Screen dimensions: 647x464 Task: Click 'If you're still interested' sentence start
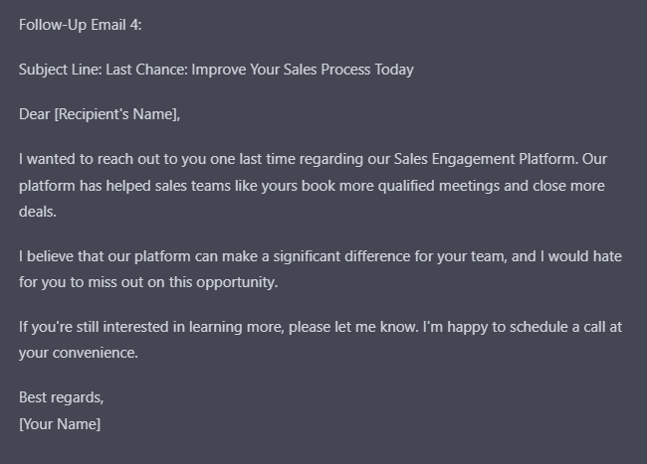pos(96,327)
